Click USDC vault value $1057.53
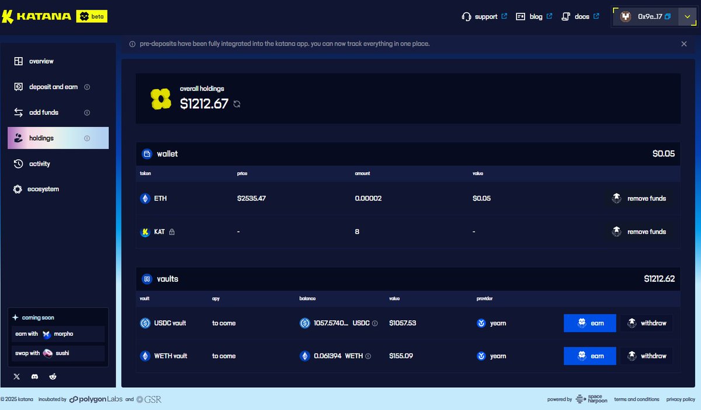This screenshot has width=701, height=410. pos(402,323)
